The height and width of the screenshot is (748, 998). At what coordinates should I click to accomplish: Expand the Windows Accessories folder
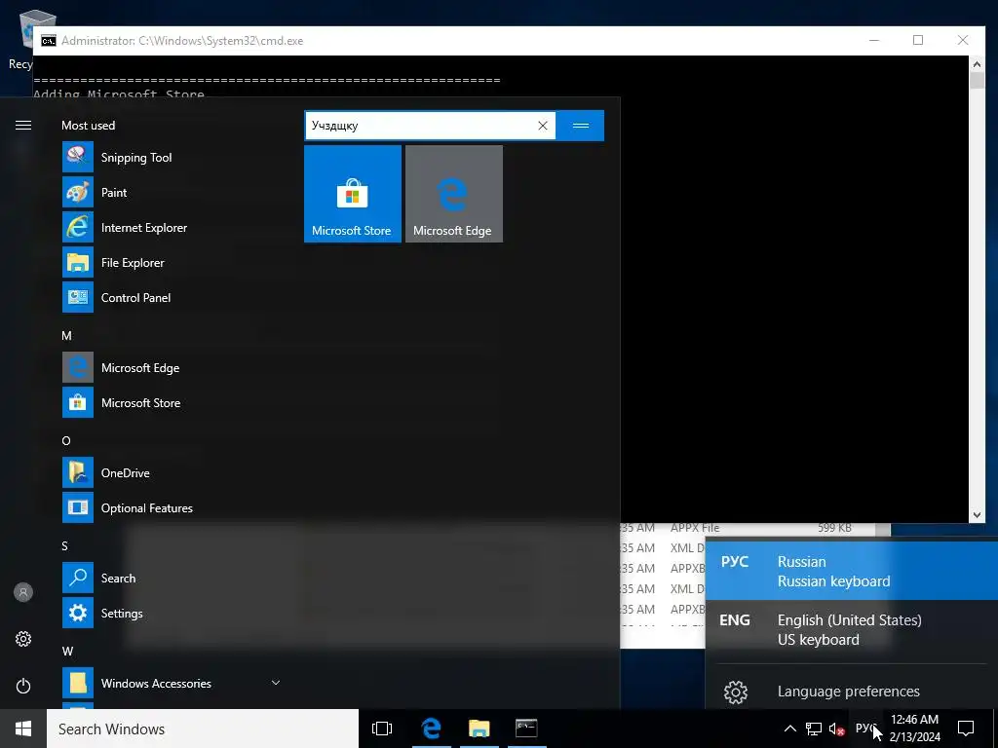pyautogui.click(x=172, y=683)
